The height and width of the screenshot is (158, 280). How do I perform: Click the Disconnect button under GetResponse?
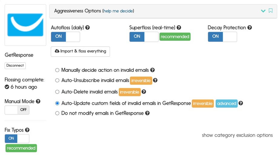[x=15, y=65]
